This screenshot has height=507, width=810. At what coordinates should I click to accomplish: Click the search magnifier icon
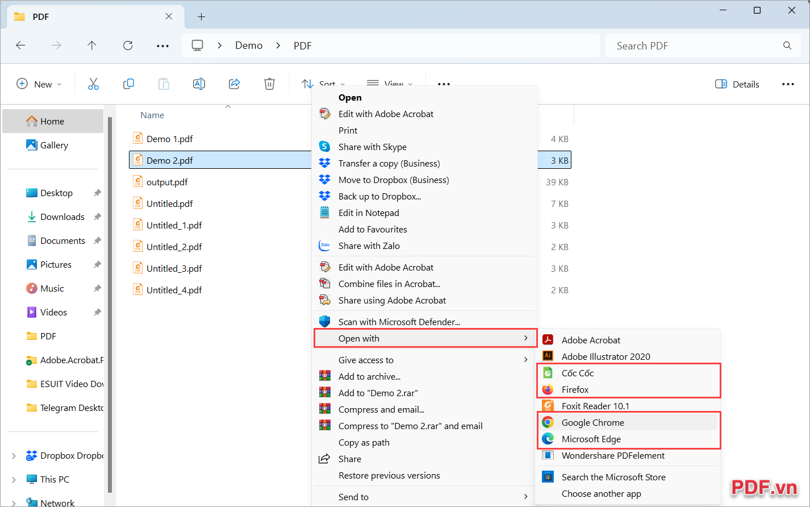tap(787, 45)
